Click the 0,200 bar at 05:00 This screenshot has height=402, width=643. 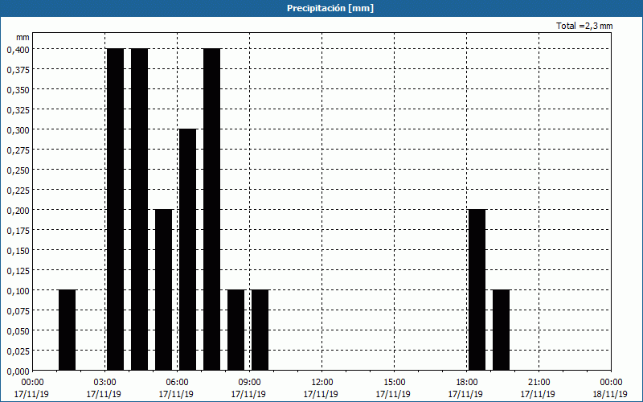164,290
